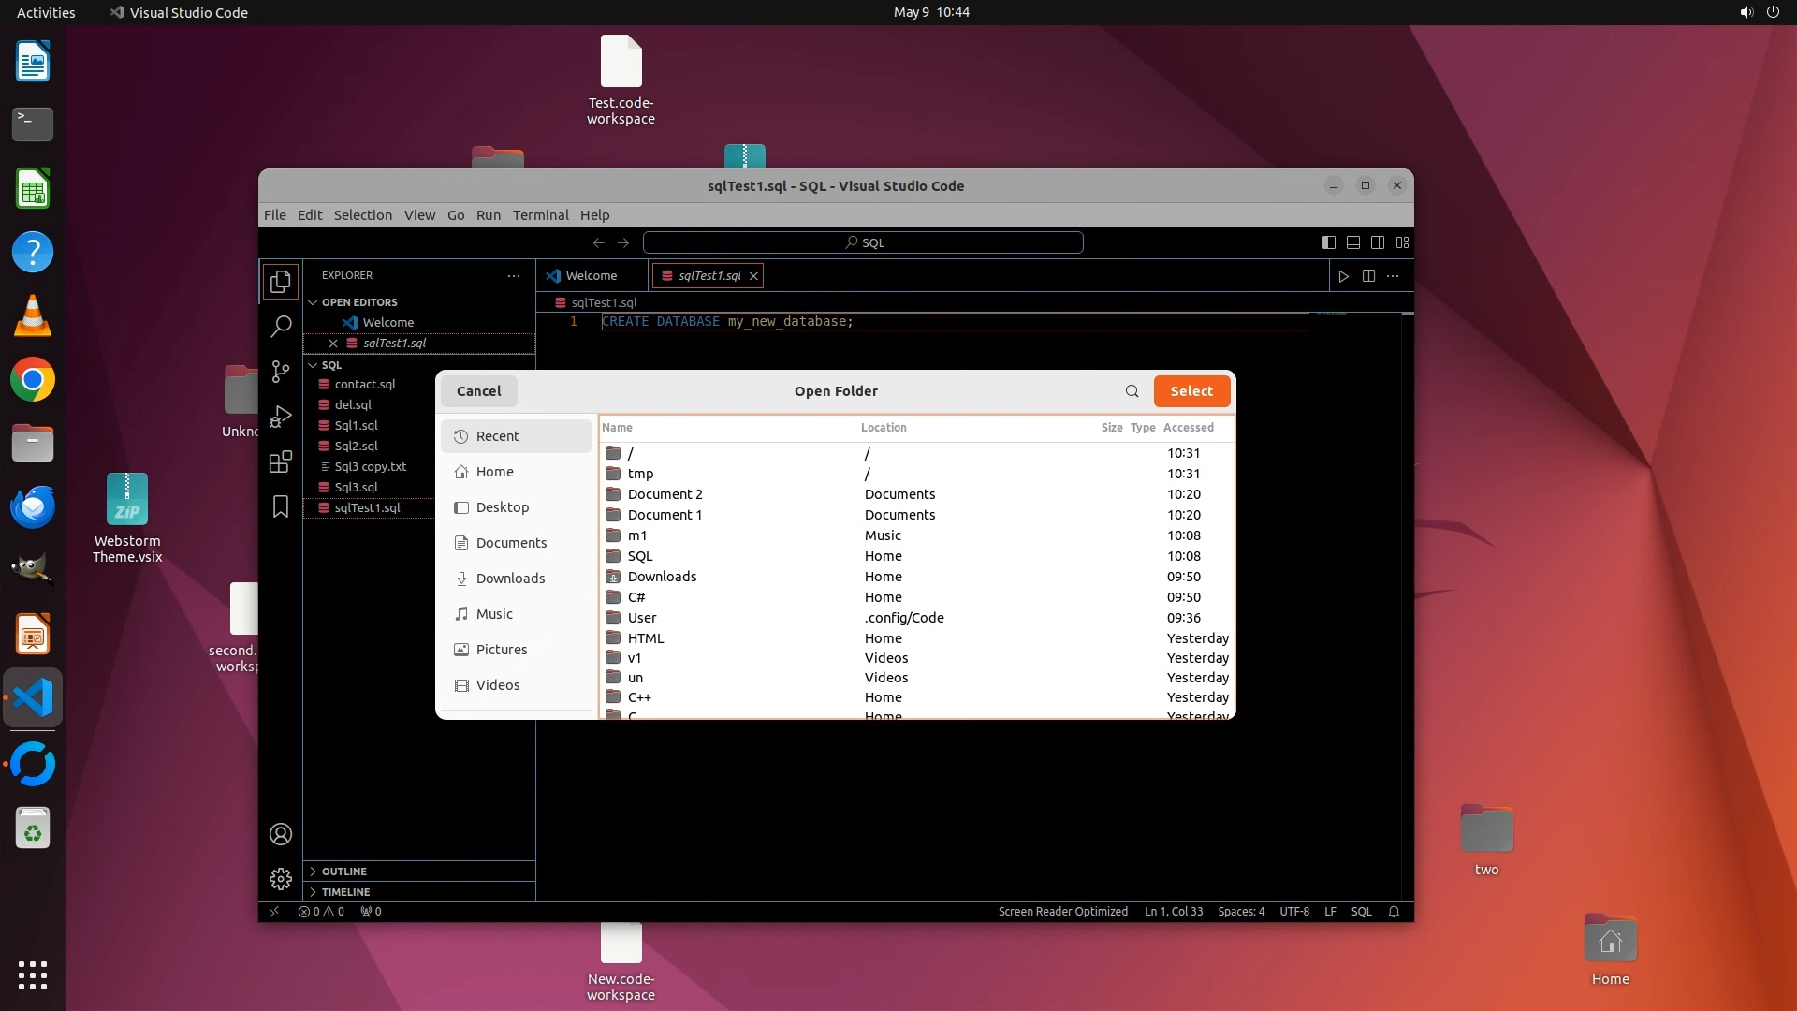Expand the TIMELINE section
Viewport: 1797px width, 1011px height.
pos(345,892)
